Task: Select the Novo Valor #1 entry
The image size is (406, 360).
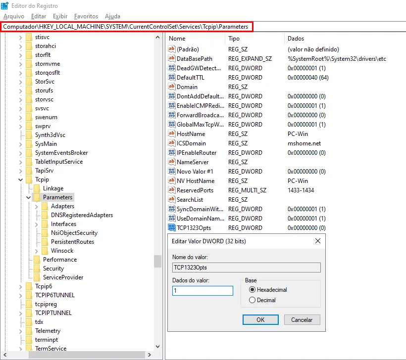Action: (195, 171)
